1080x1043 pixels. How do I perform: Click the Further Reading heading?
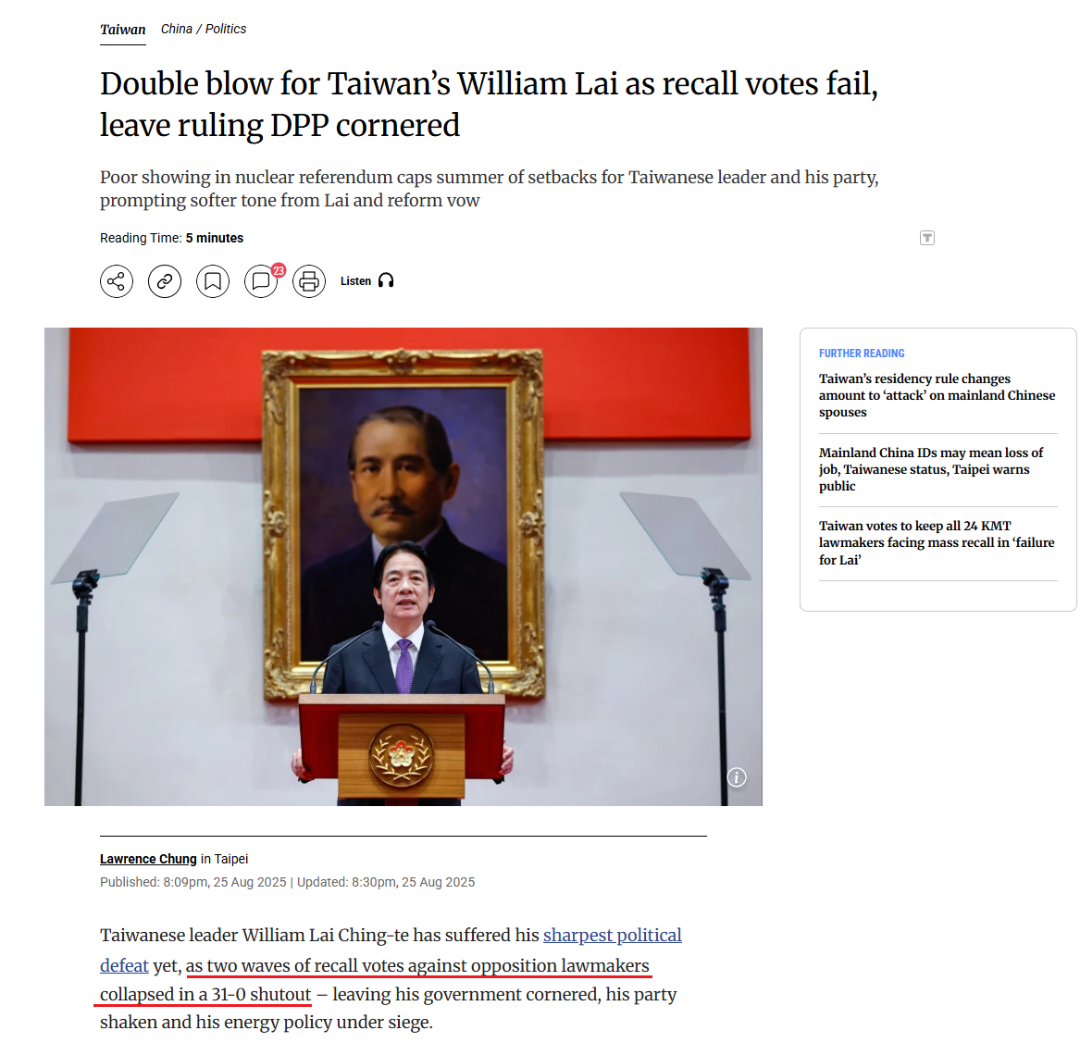point(862,354)
